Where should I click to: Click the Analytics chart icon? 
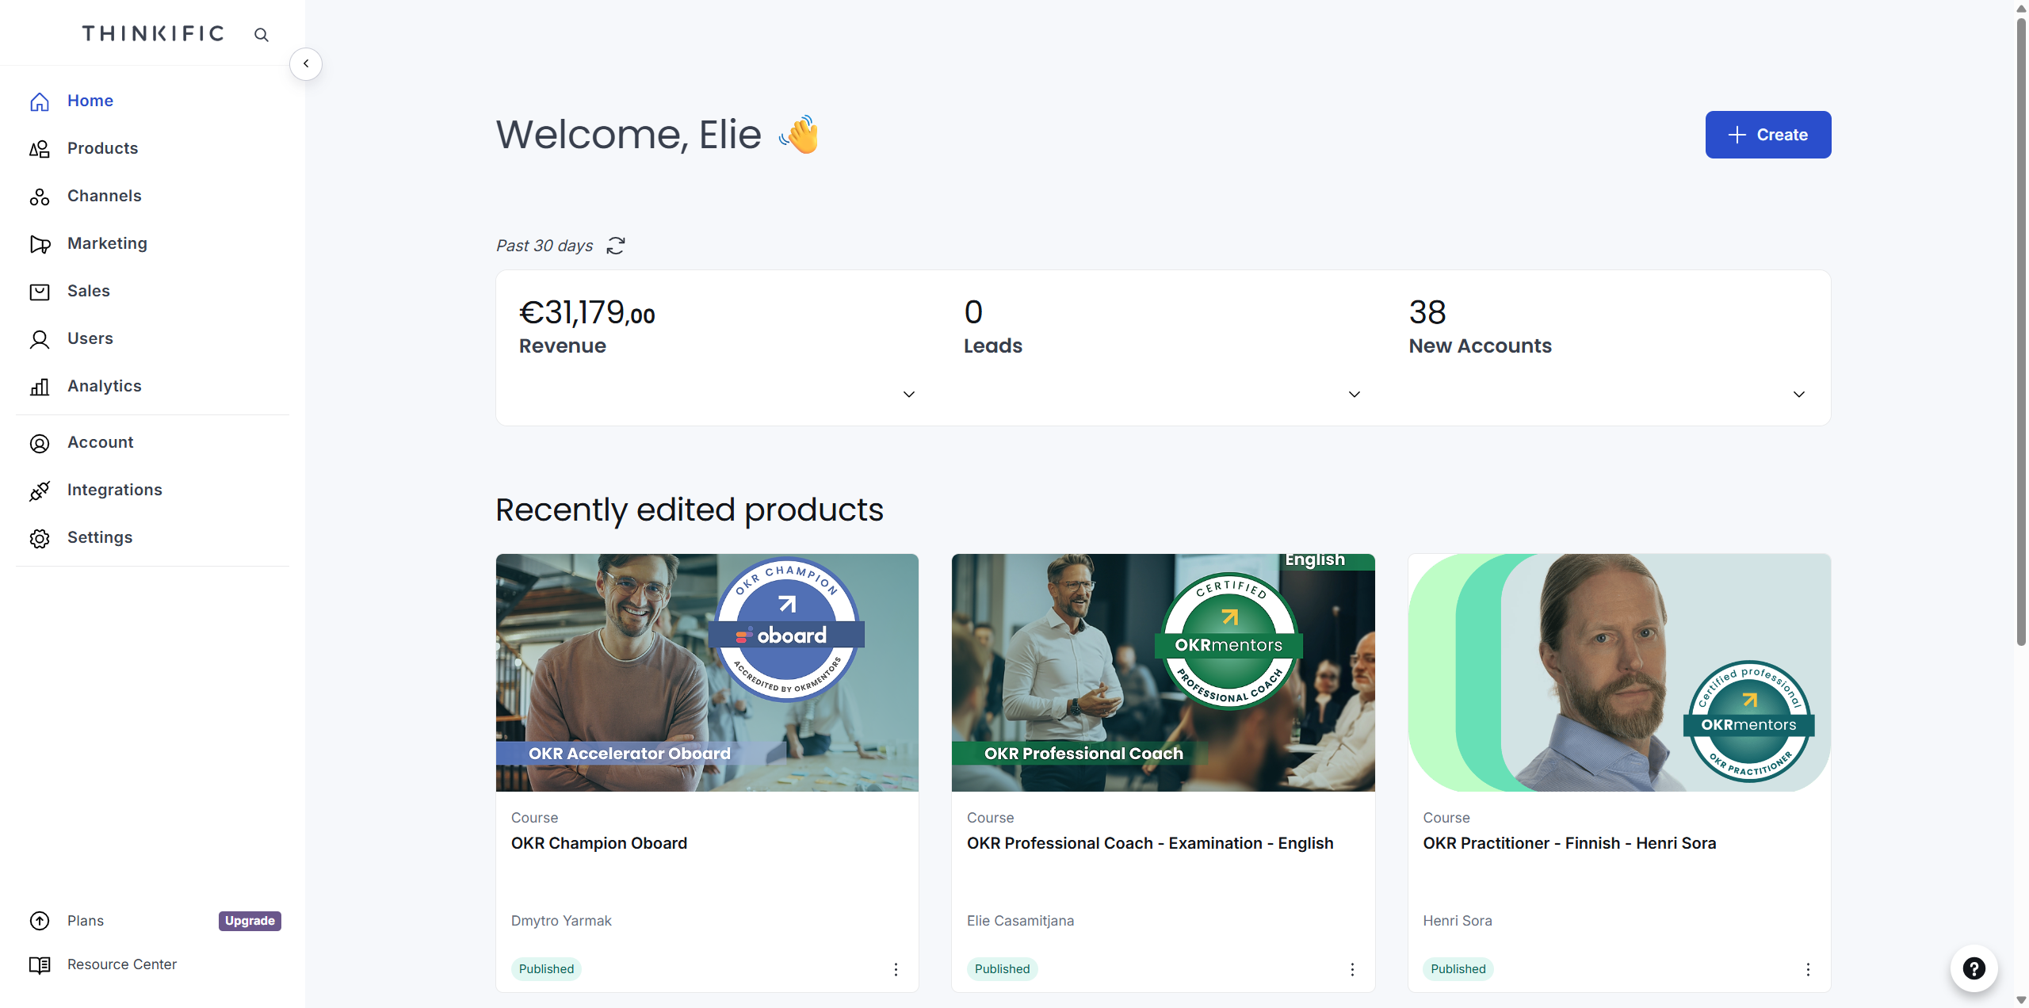coord(40,386)
